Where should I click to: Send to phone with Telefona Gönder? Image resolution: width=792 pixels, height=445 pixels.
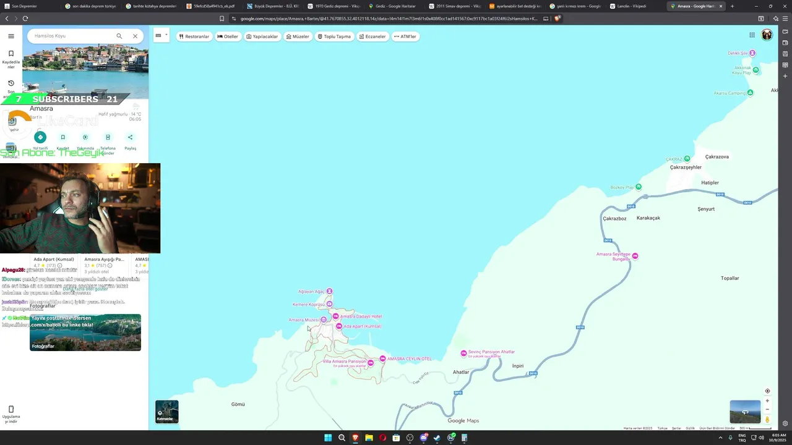pos(108,137)
